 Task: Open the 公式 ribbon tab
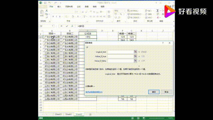click(79, 7)
